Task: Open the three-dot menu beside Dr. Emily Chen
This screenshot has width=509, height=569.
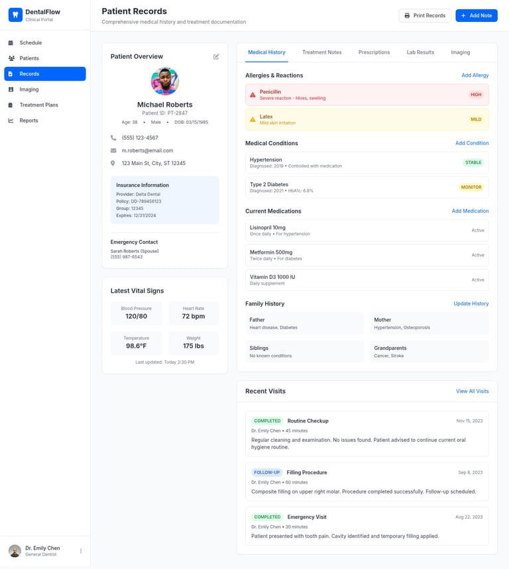Action: [81, 551]
